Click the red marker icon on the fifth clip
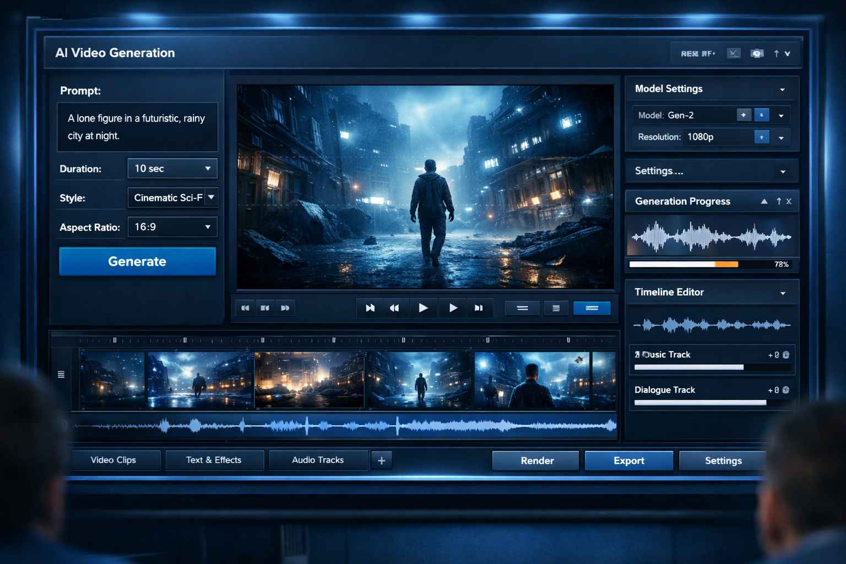The image size is (846, 564). point(579,360)
